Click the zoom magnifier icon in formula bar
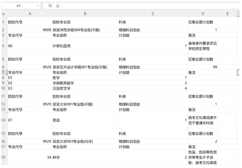 50,6
